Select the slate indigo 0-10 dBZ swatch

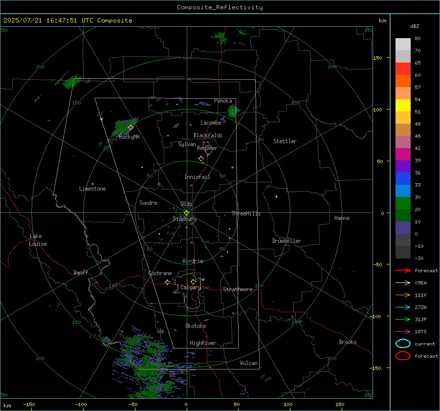pos(403,228)
